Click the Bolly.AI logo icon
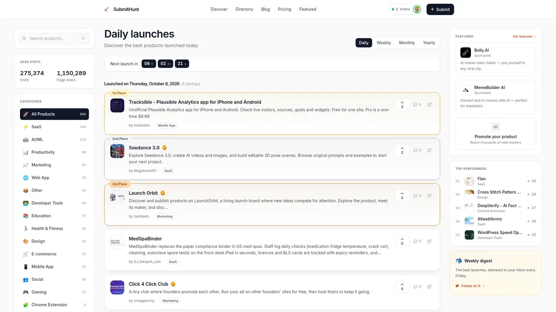Screen dimensions: 556x312 (466, 52)
